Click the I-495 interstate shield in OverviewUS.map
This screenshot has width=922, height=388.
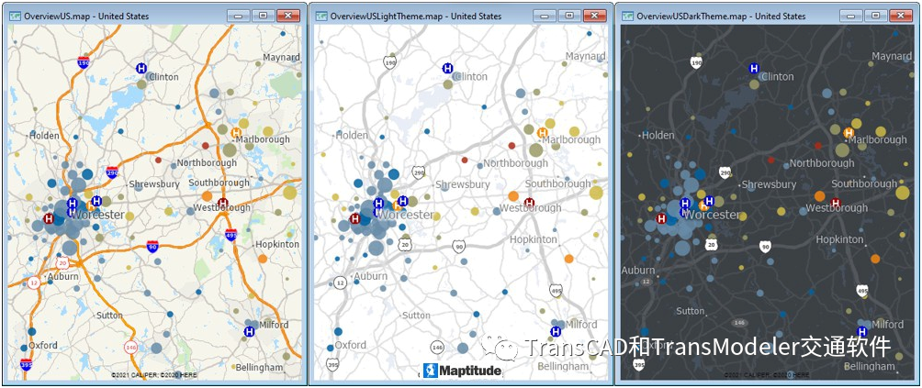tap(231, 235)
